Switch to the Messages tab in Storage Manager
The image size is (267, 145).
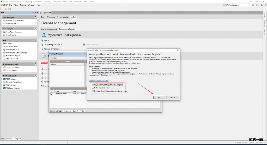67,111
